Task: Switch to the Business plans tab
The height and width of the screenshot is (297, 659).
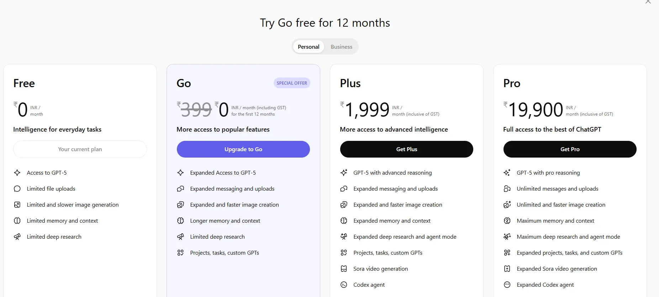Action: pyautogui.click(x=341, y=47)
